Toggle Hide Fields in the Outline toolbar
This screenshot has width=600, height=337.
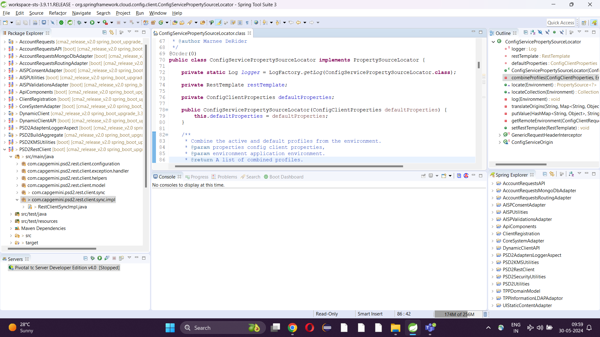coord(540,32)
